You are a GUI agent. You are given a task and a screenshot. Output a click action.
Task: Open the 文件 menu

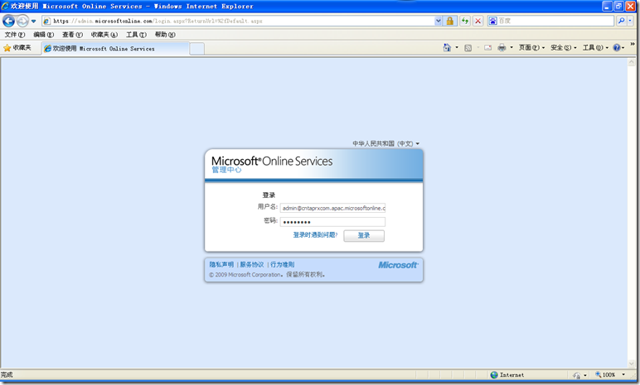pyautogui.click(x=15, y=35)
